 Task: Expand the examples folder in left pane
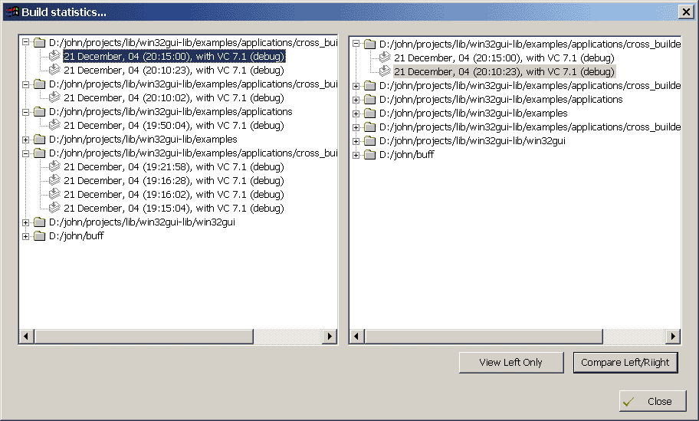(27, 140)
